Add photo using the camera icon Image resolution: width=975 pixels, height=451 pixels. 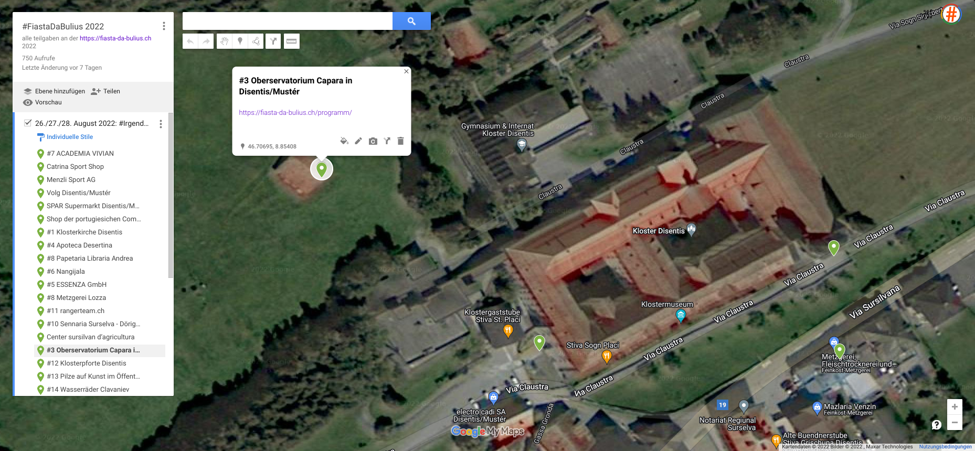coord(373,141)
